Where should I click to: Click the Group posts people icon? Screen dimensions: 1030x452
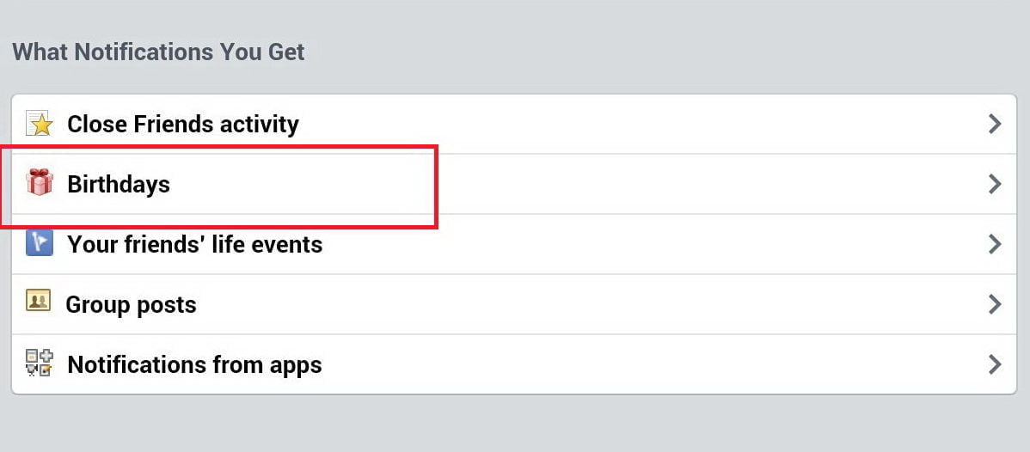(38, 300)
